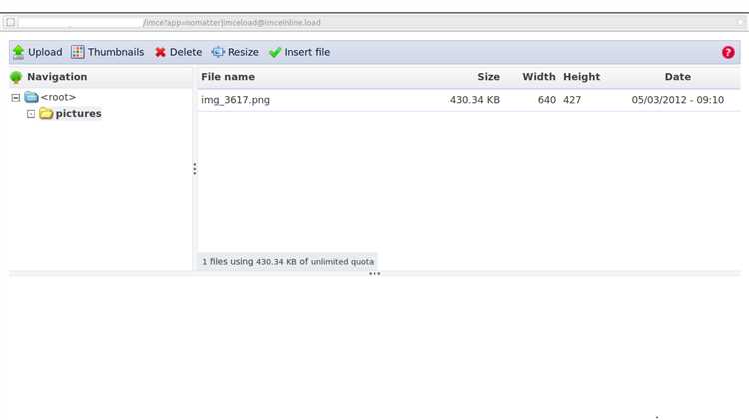This screenshot has height=420, width=749.
Task: Click the blue Resize icon
Action: tap(218, 52)
